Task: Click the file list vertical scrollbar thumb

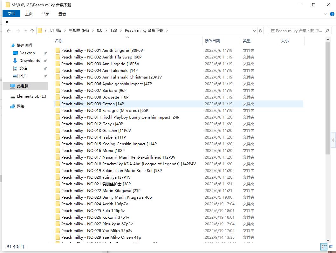Action: (x=328, y=98)
